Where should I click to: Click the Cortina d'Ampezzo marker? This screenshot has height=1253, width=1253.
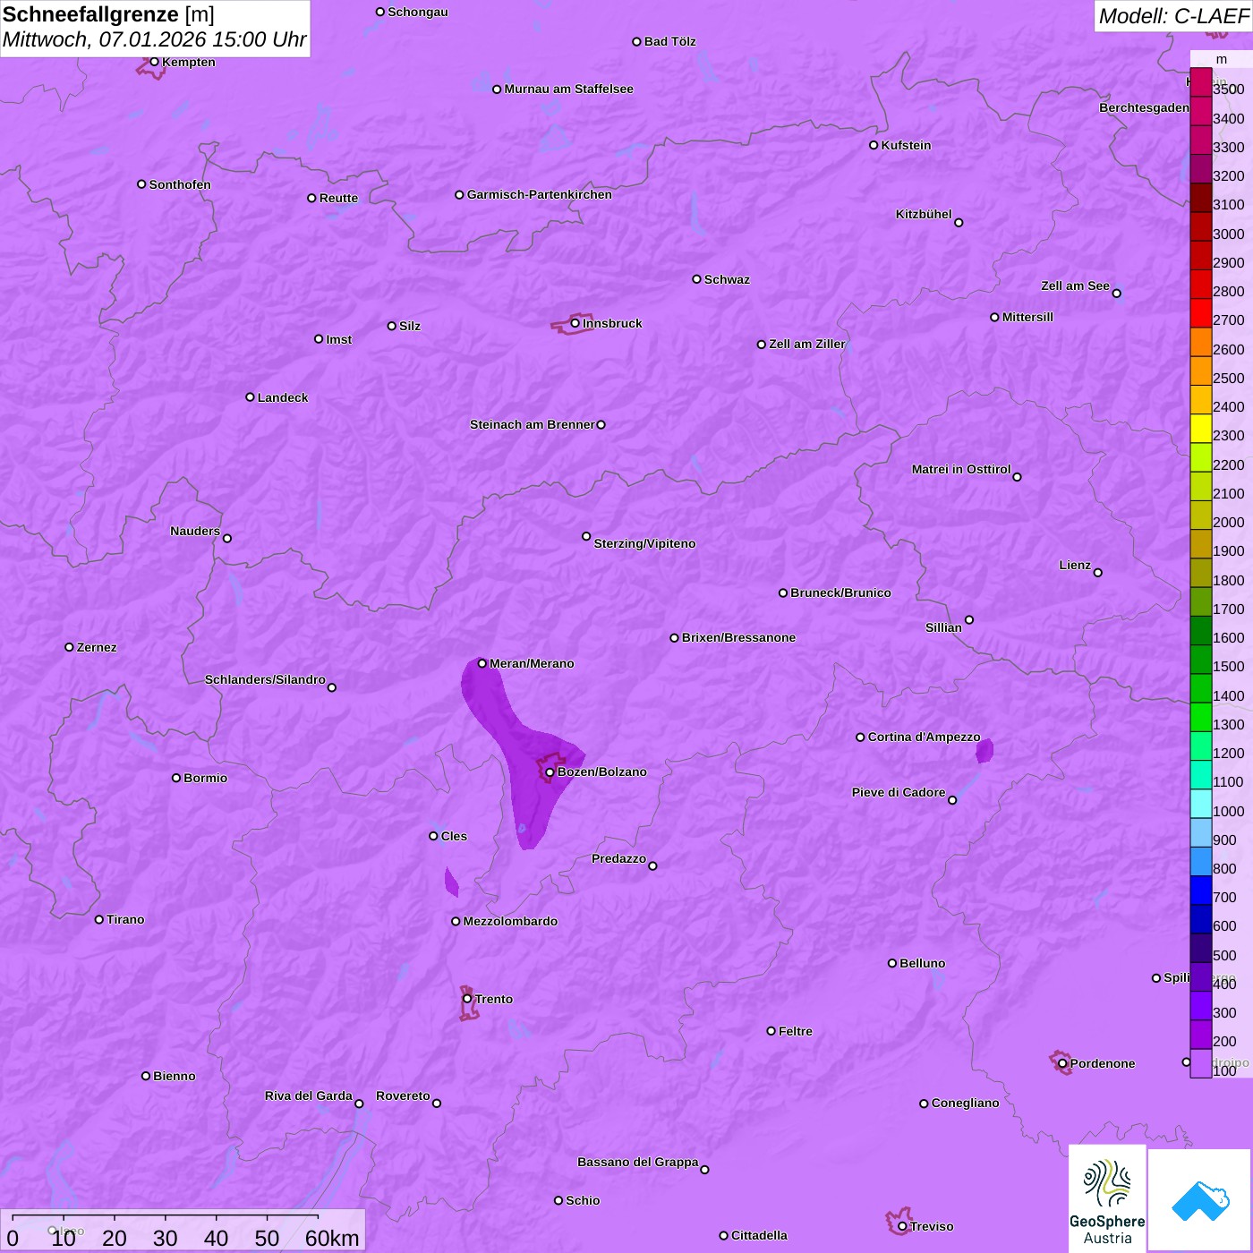point(860,737)
